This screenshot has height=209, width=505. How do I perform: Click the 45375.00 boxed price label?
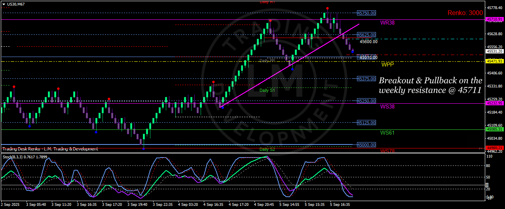[x=366, y=79]
